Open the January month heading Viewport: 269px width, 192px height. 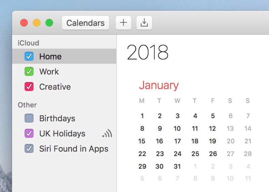159,85
